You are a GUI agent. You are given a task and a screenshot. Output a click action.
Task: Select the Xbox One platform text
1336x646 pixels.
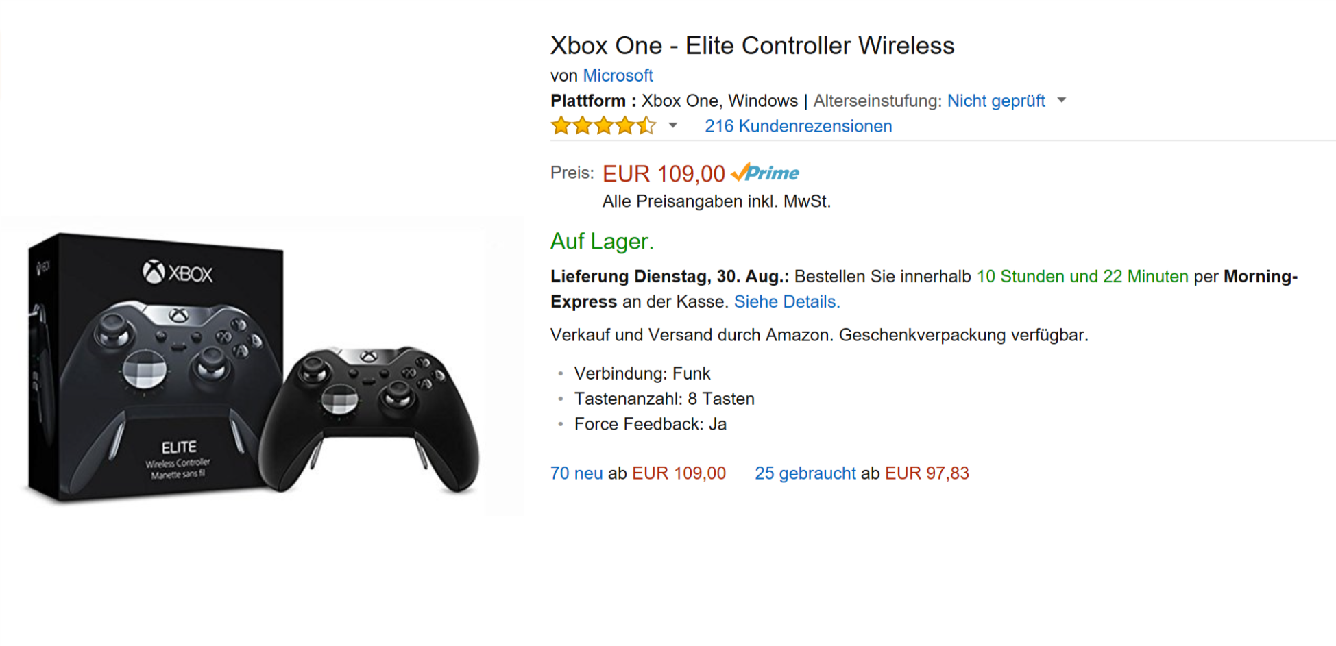pyautogui.click(x=681, y=101)
